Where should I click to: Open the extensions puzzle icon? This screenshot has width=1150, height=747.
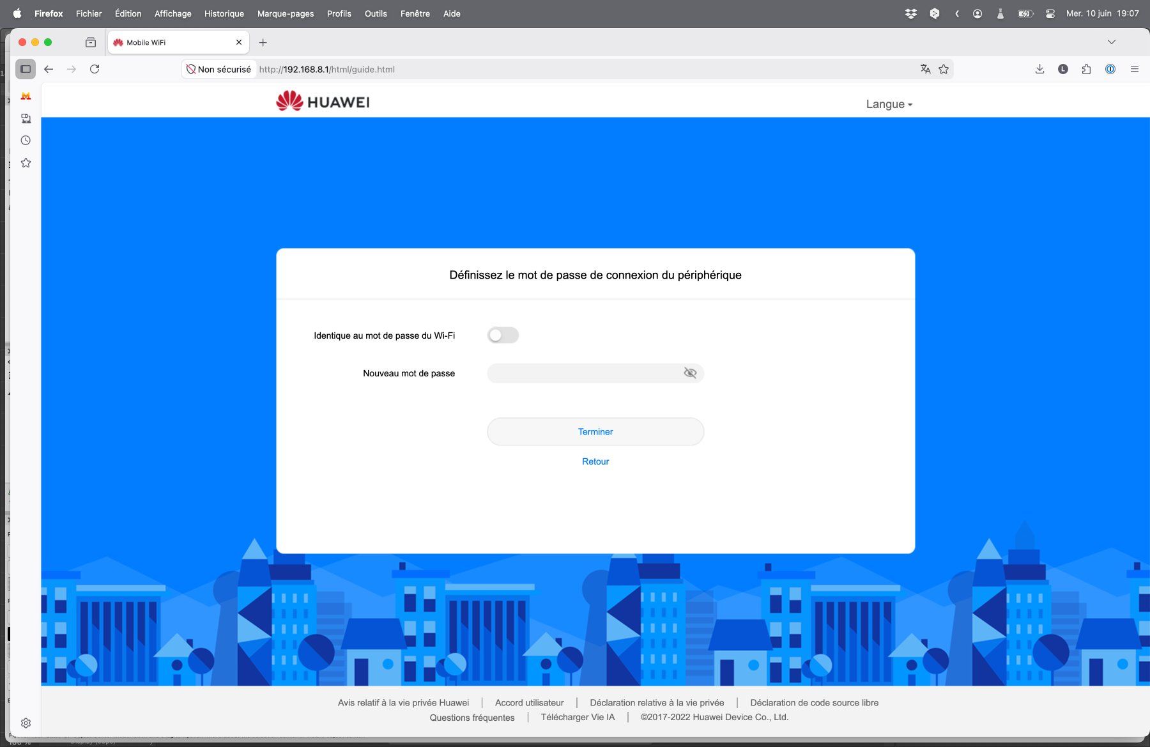pyautogui.click(x=1086, y=69)
